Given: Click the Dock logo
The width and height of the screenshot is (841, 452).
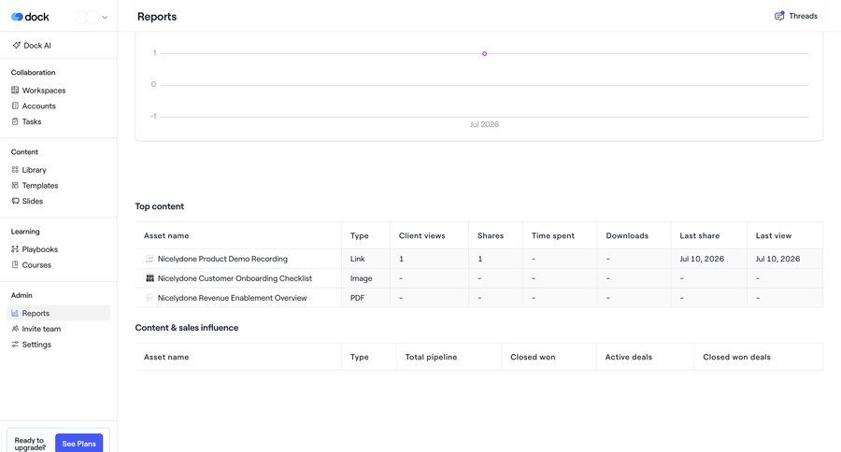Looking at the screenshot, I should (30, 17).
